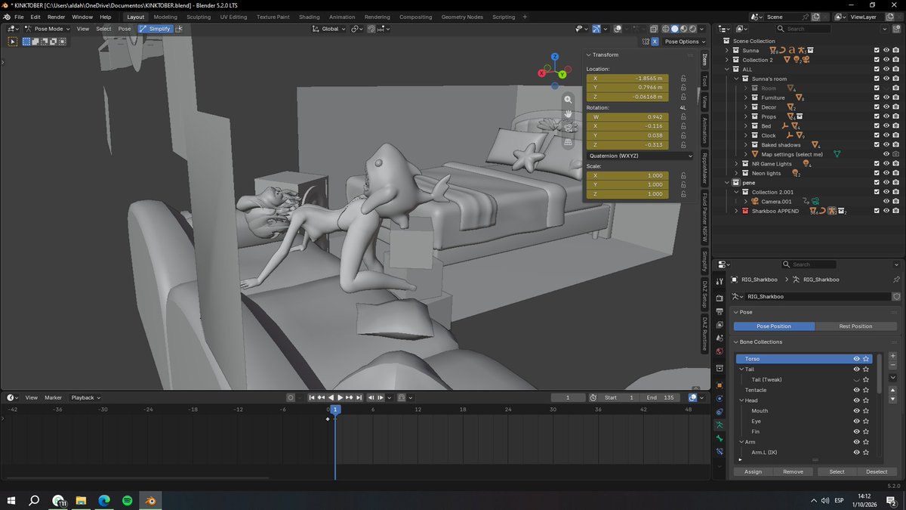Screen dimensions: 906x510
Task: Jump to the timeline start frame
Action: 311,397
